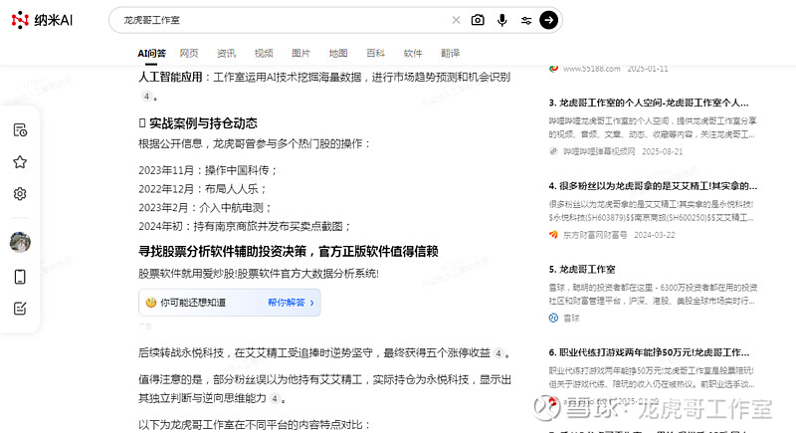The width and height of the screenshot is (796, 433).
Task: Open favorites star in left sidebar
Action: pos(20,162)
